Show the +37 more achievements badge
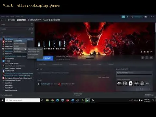The height and width of the screenshot is (117, 156). (148, 84)
